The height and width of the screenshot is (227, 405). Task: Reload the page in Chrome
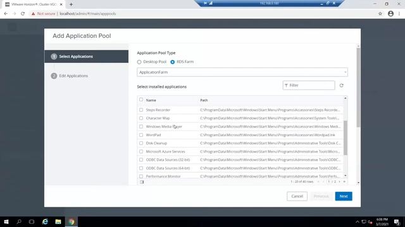pyautogui.click(x=23, y=14)
